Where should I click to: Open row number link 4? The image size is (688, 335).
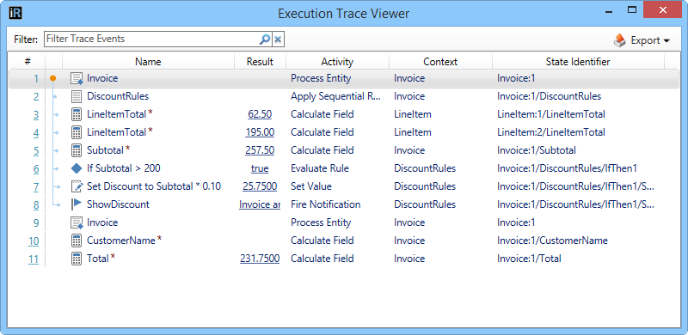[x=35, y=133]
